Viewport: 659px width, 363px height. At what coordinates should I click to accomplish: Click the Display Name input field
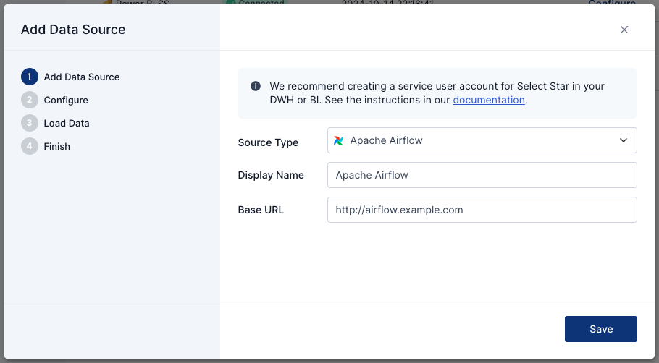(482, 175)
